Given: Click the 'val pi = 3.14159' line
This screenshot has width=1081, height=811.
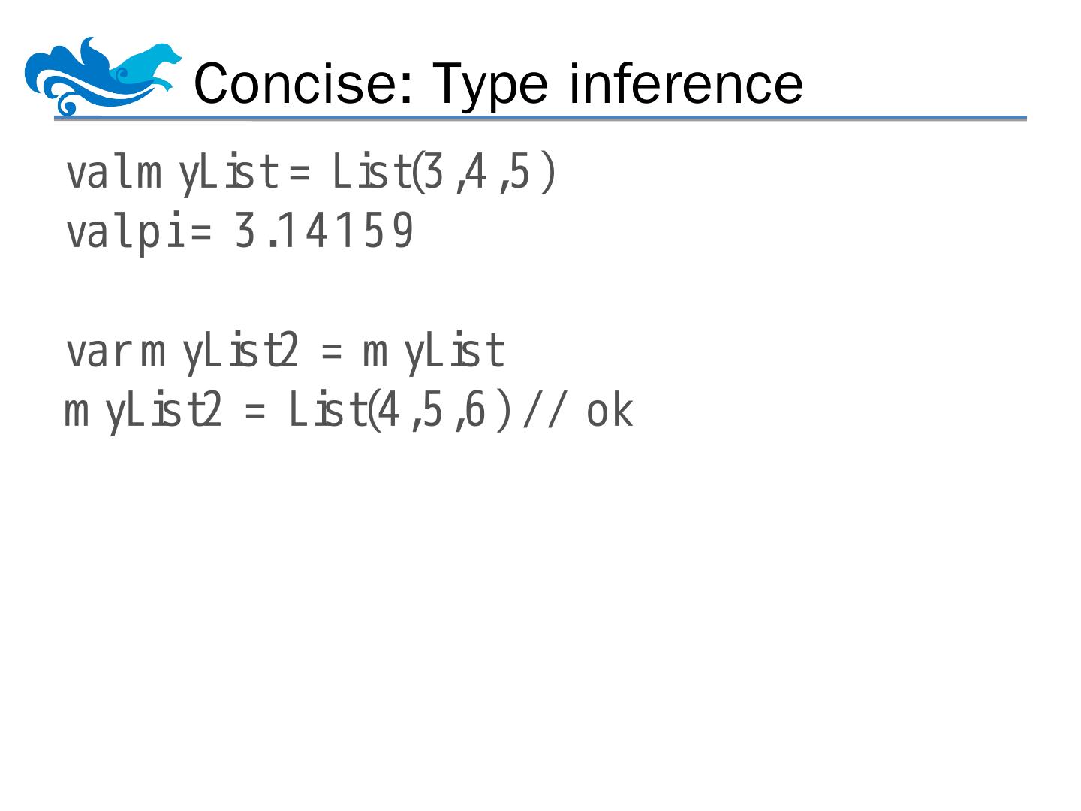Looking at the screenshot, I should 240,231.
